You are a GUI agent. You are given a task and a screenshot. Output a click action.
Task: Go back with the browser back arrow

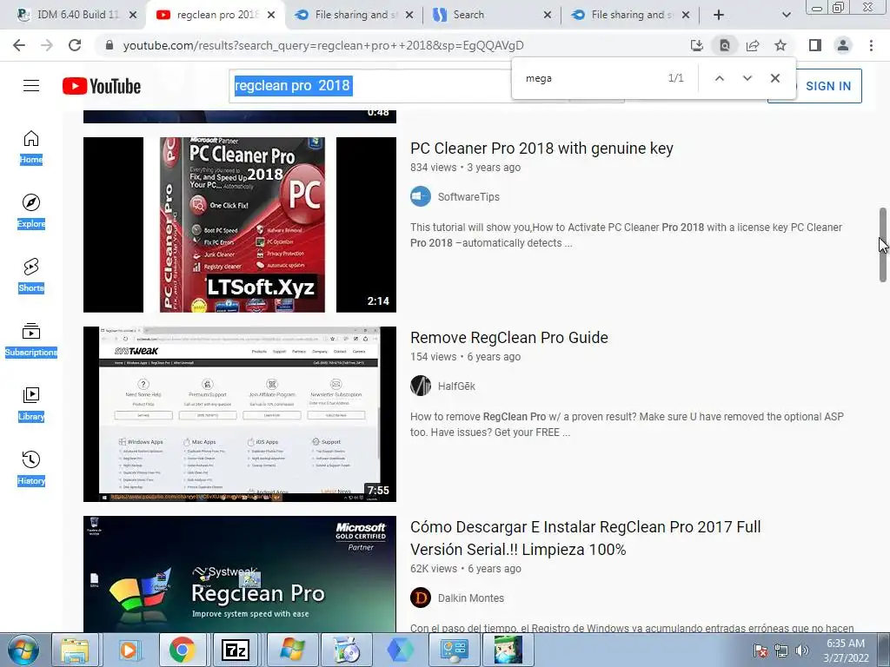(x=19, y=45)
